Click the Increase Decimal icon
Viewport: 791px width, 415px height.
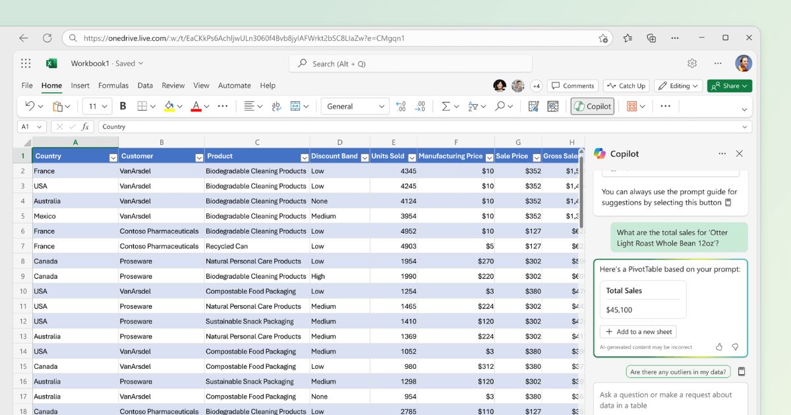tap(401, 106)
